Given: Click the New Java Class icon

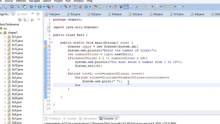Looking at the screenshot, I should click(86, 7).
